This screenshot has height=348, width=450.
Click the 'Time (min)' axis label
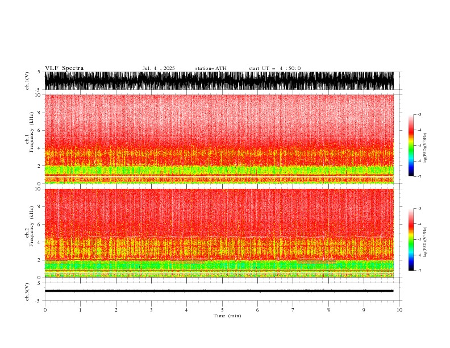point(227,316)
